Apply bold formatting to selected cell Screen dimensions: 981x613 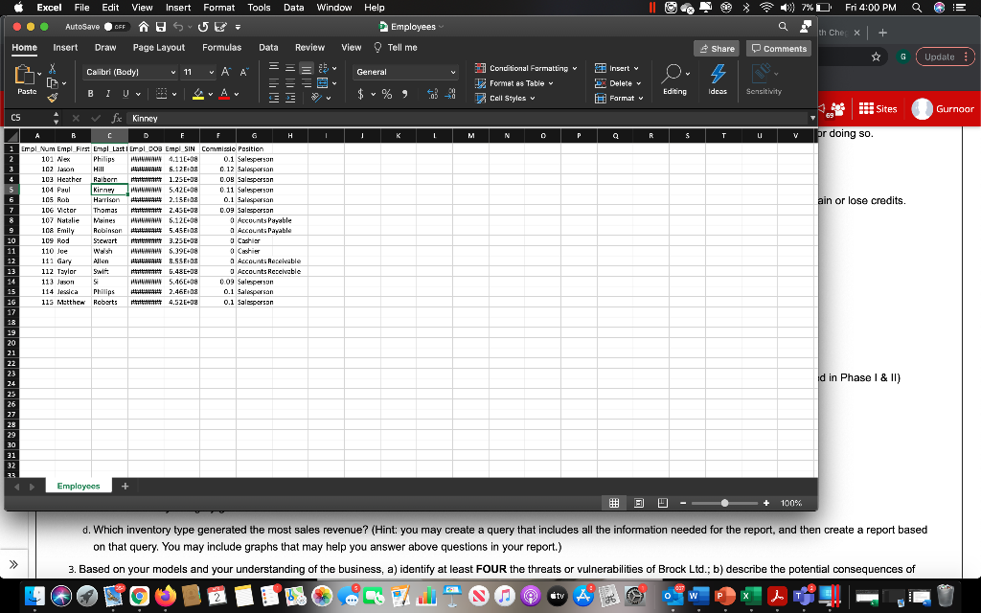[x=90, y=93]
